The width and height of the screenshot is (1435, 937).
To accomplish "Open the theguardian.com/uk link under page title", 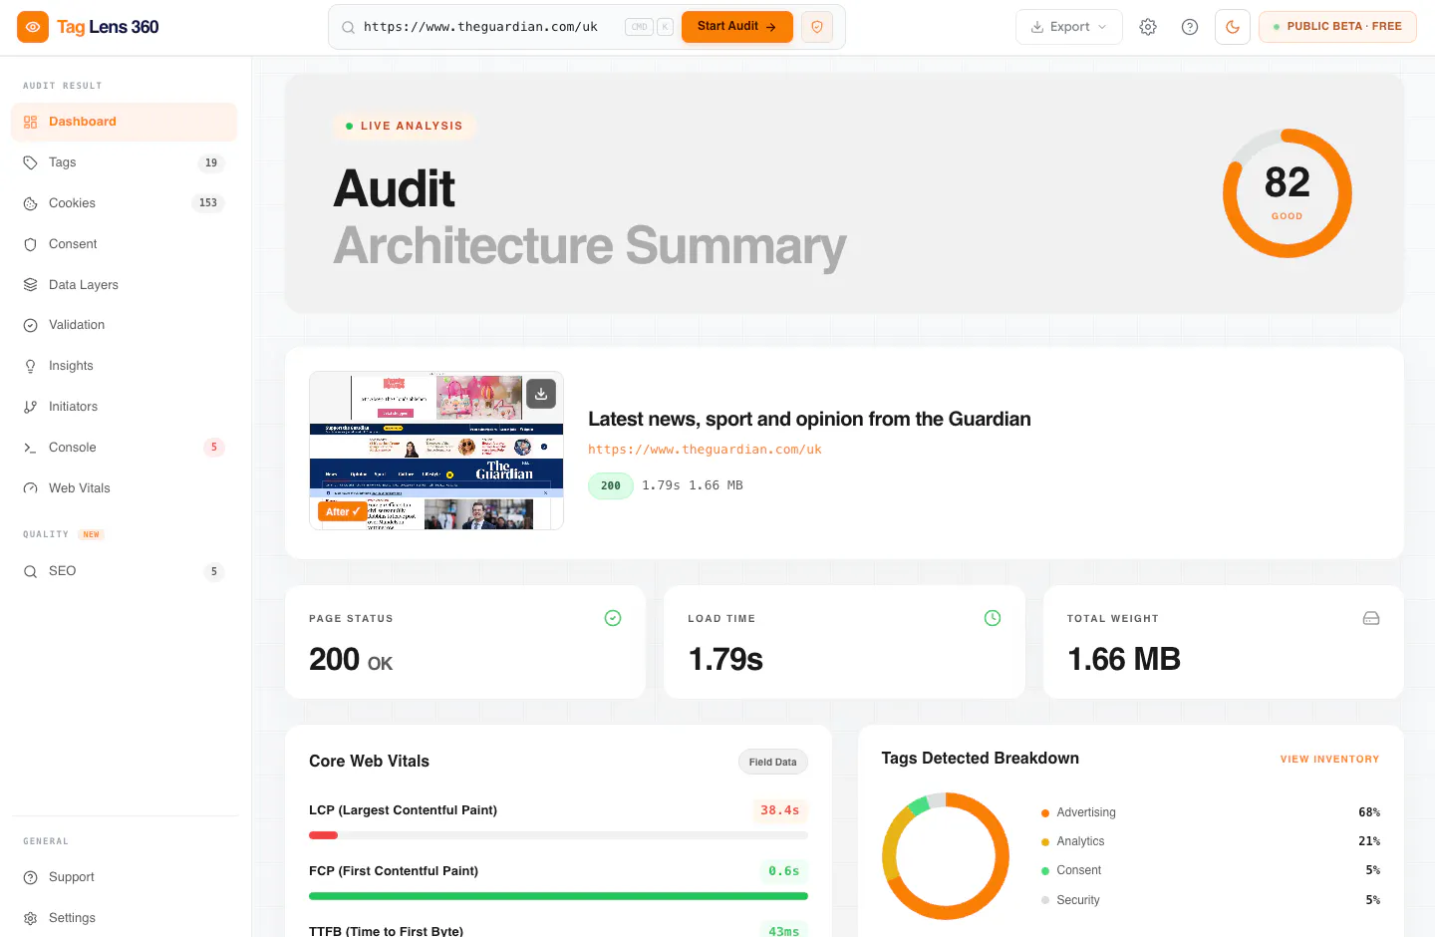I will click(x=705, y=450).
